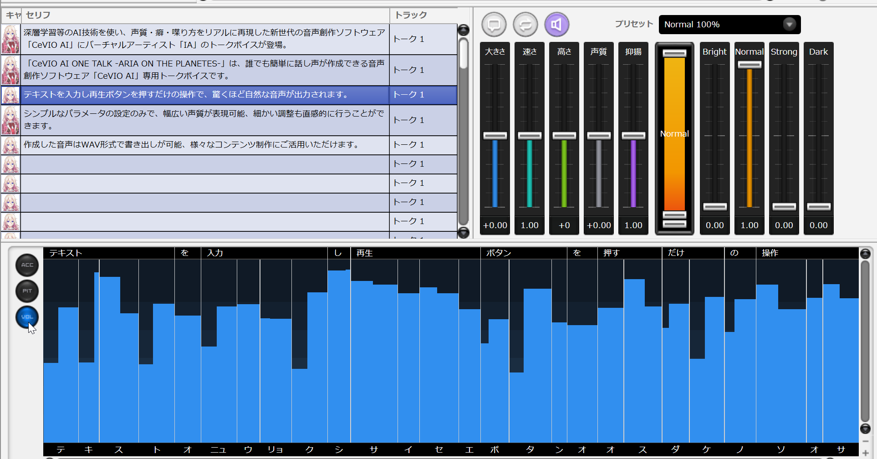Screen dimensions: 877x459
Task: Click the loop arrows icon button
Action: [x=525, y=25]
